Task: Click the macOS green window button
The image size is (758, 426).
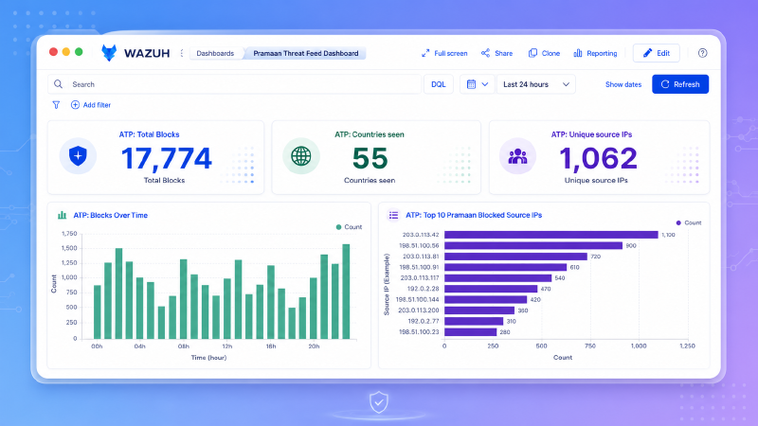Action: [x=79, y=52]
